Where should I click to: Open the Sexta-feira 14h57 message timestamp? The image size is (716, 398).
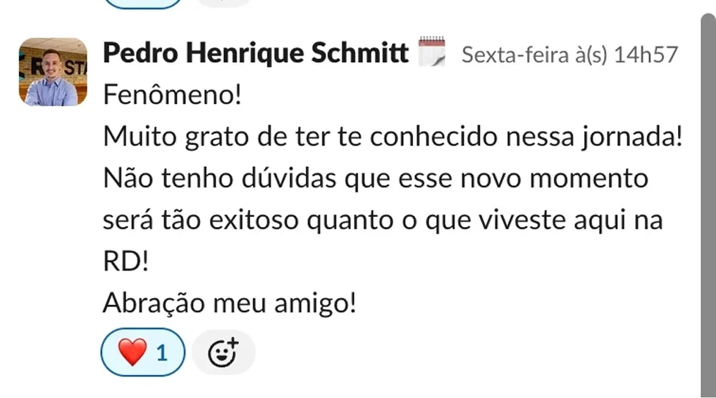[569, 55]
